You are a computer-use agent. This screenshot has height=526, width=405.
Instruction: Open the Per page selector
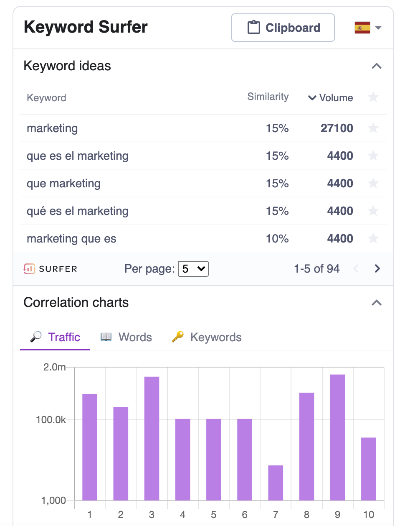click(x=193, y=268)
